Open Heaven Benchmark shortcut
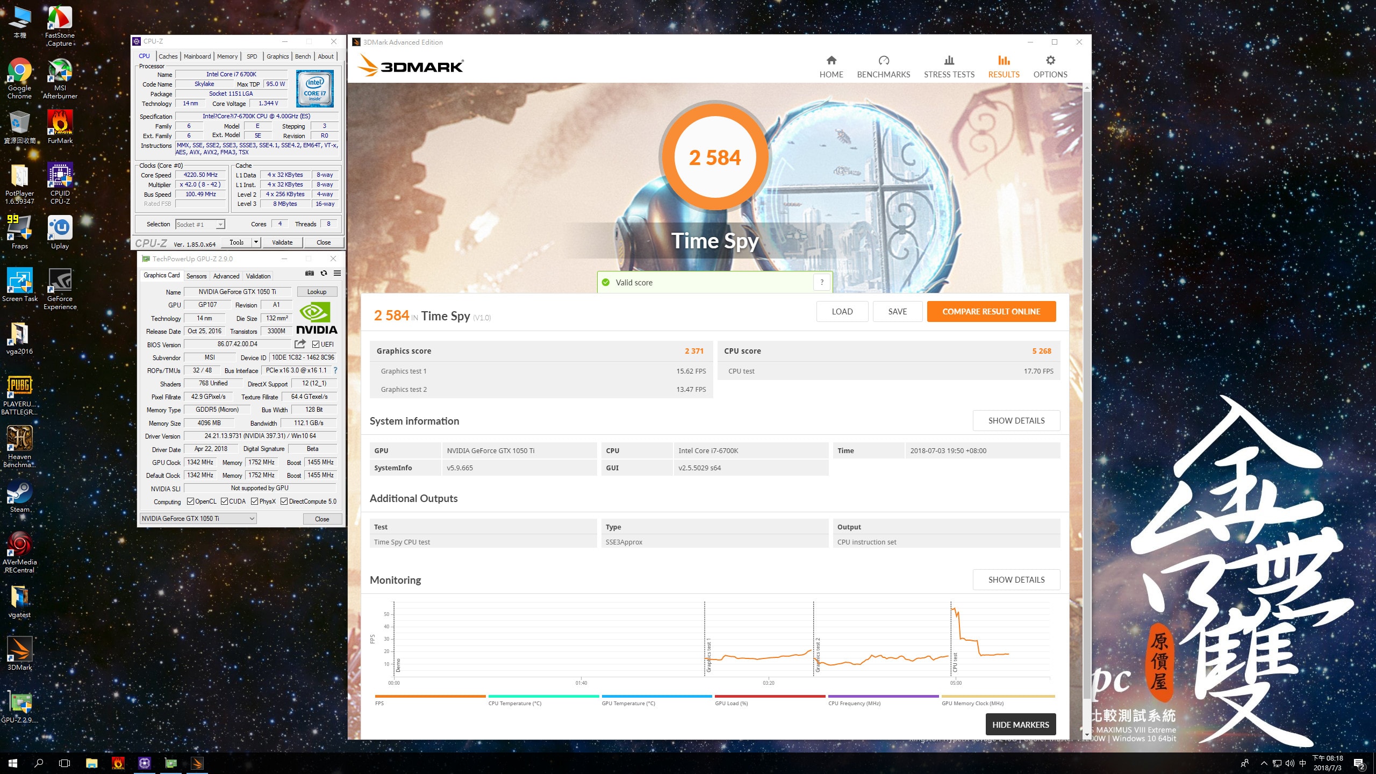Screen dimensions: 1376x774 point(19,447)
